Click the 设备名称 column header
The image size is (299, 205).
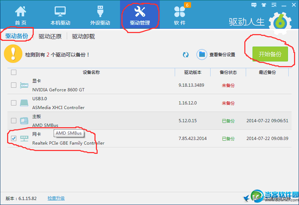pyautogui.click(x=91, y=72)
